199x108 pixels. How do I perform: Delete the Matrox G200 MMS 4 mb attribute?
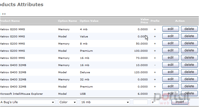[x=189, y=29]
